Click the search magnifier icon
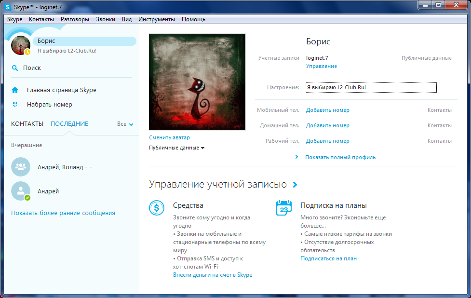This screenshot has width=471, height=298. (14, 68)
